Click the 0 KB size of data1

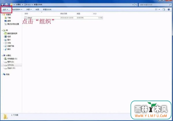pyautogui.click(x=100, y=18)
